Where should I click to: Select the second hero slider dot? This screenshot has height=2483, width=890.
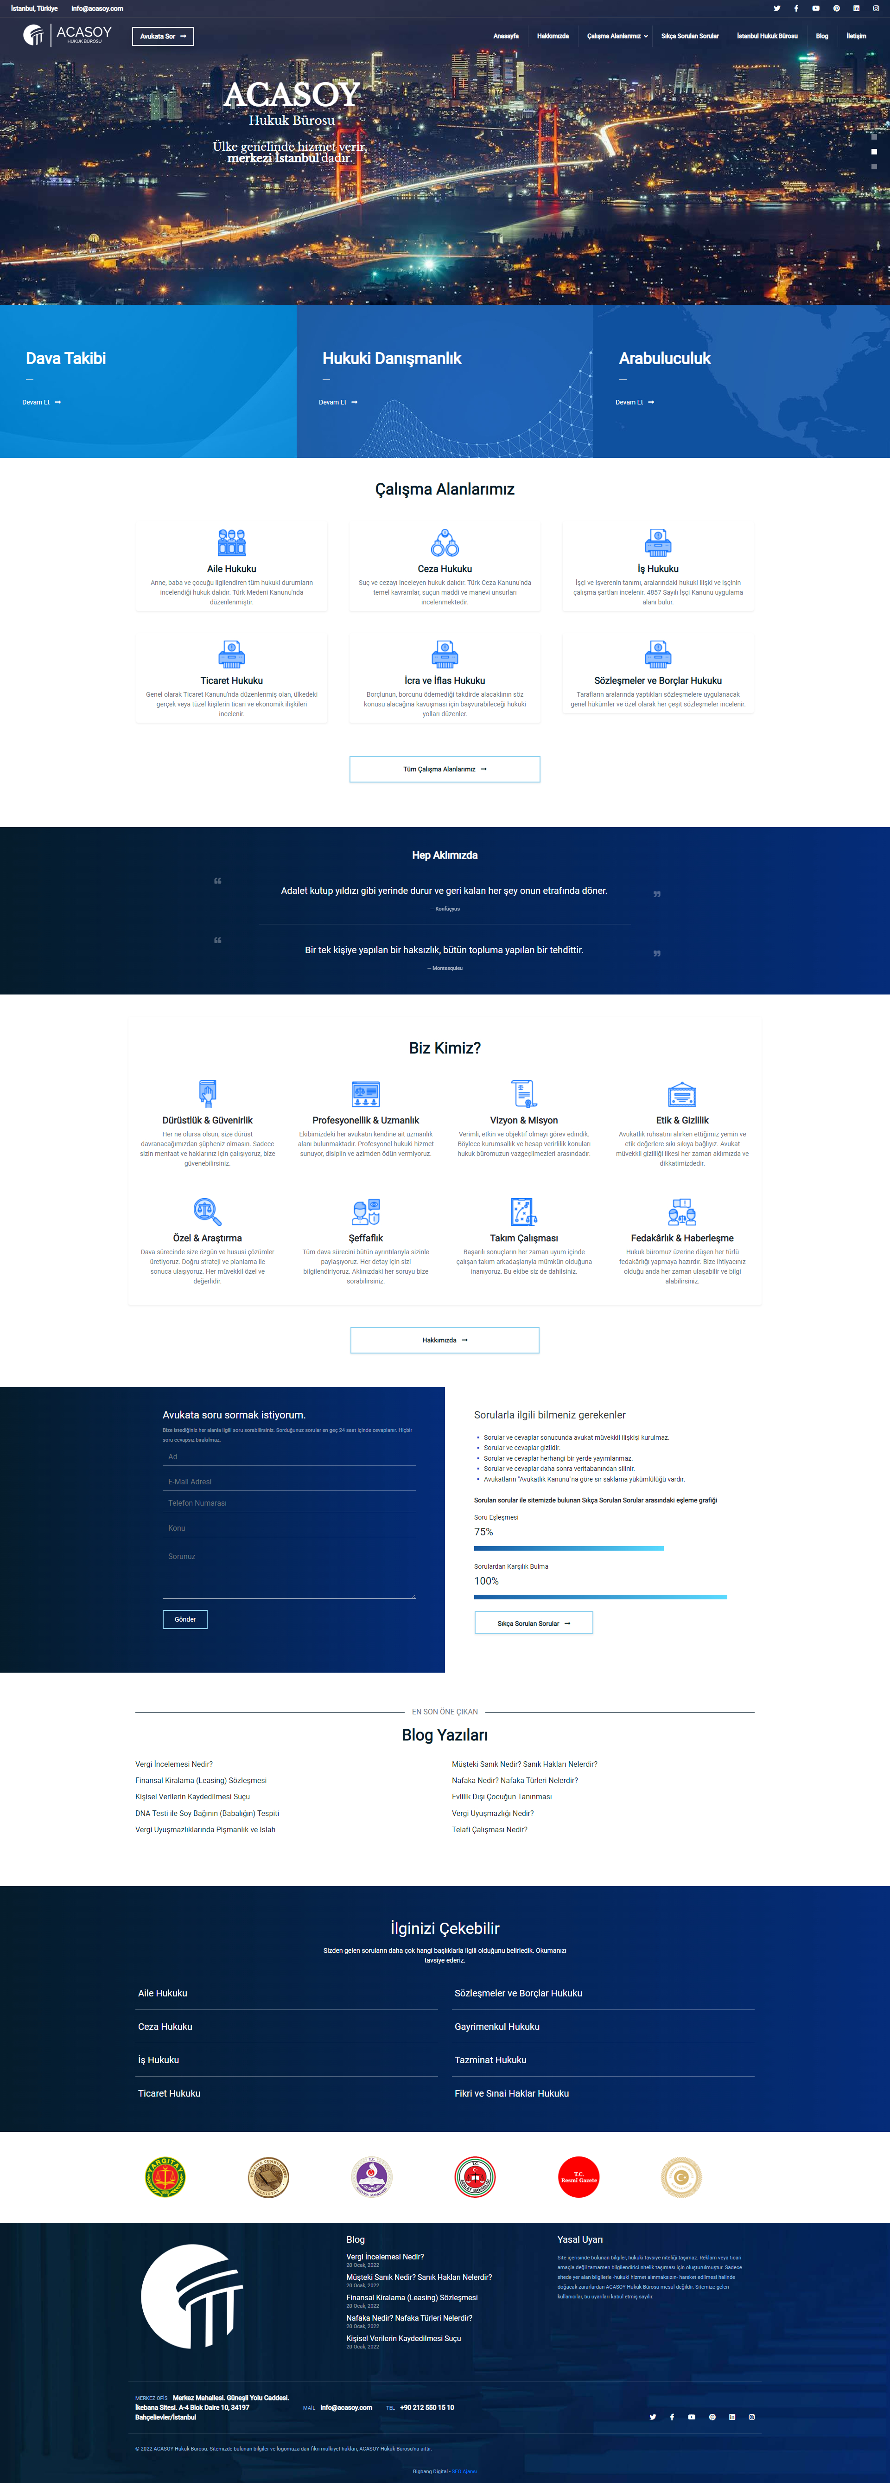coord(874,151)
